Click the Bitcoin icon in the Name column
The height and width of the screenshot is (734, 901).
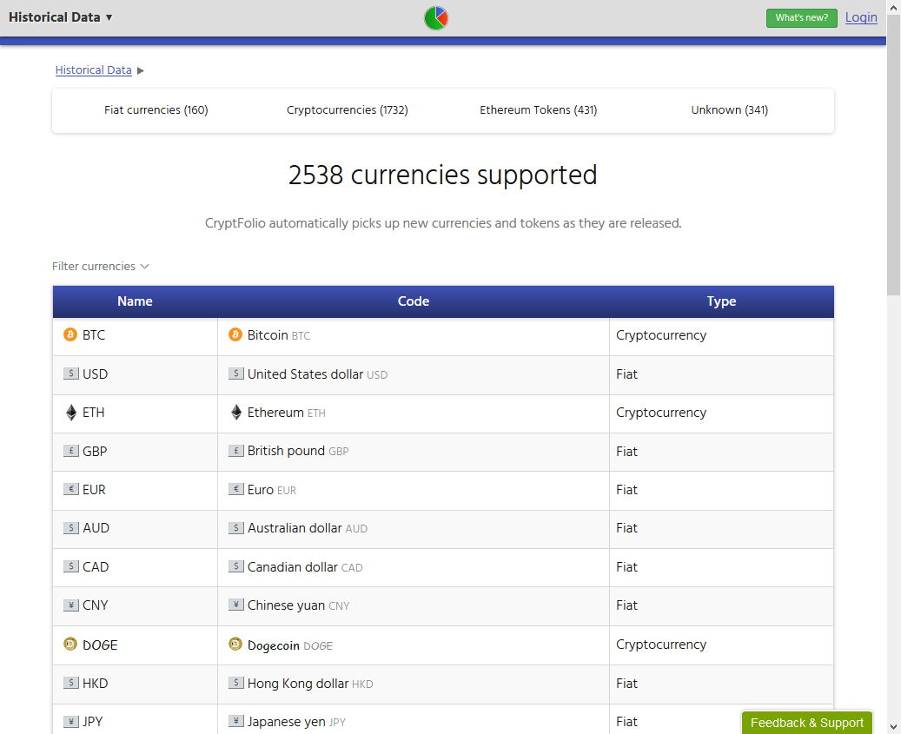70,334
